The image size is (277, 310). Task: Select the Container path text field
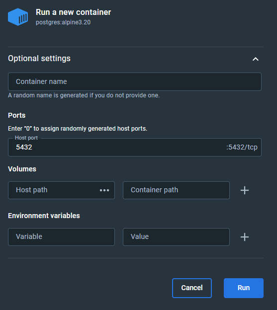[176, 190]
